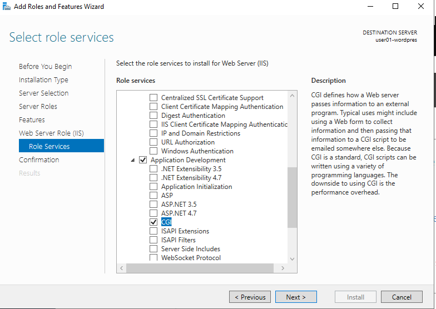Viewport: 436px width, 309px height.
Task: Click the scroll up arrow of role services list
Action: (x=292, y=96)
